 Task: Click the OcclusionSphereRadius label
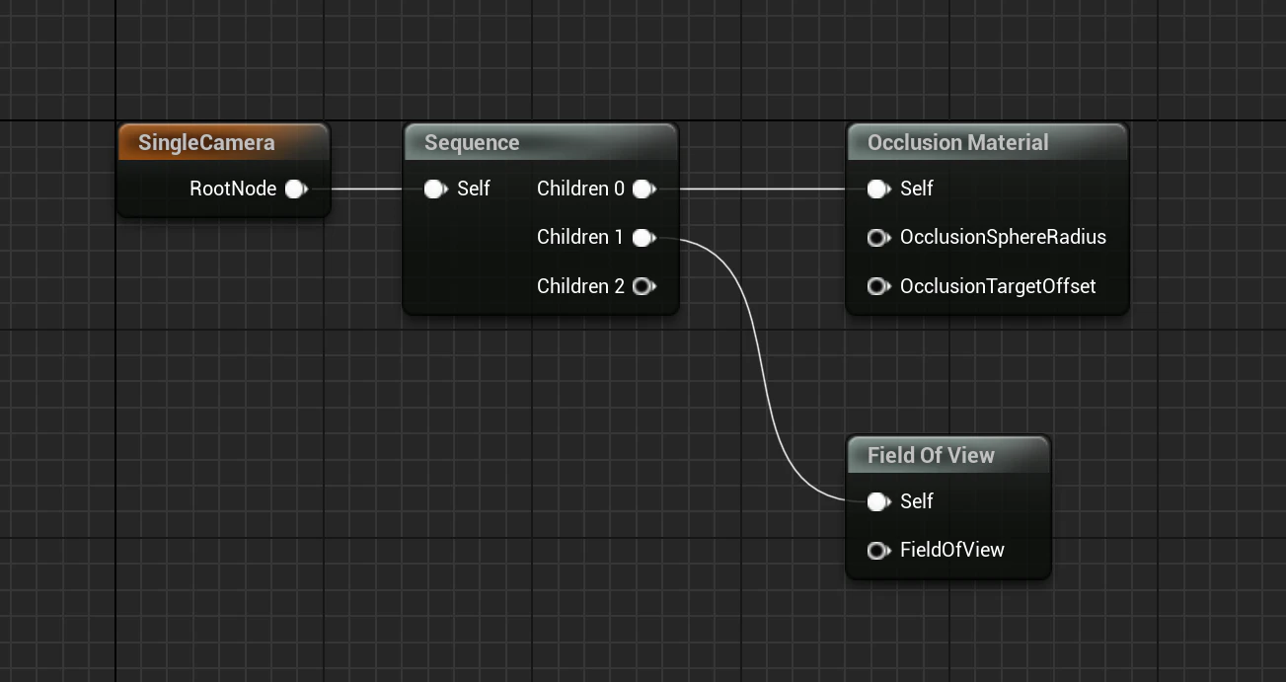tap(1003, 237)
